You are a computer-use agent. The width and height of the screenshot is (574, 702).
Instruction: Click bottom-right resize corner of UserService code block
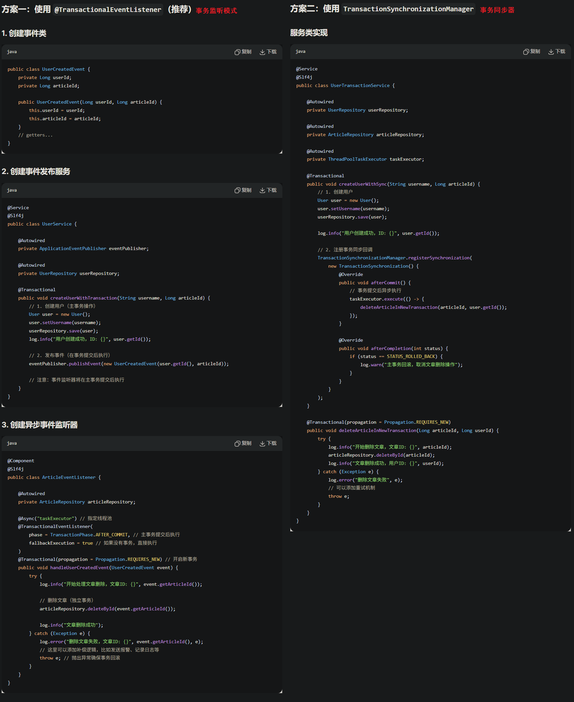[281, 405]
